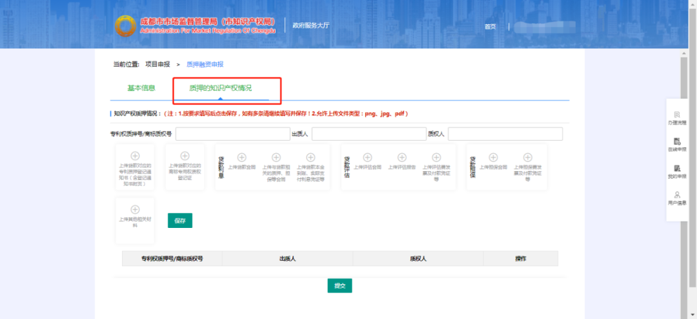Select 质押的知识产权情况 tab
The width and height of the screenshot is (697, 319).
[221, 88]
